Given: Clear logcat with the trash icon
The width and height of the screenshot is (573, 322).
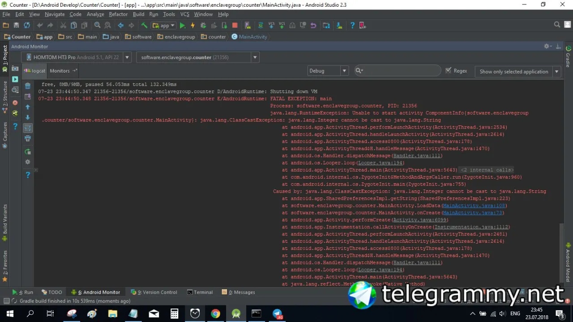Looking at the screenshot, I should pyautogui.click(x=28, y=86).
